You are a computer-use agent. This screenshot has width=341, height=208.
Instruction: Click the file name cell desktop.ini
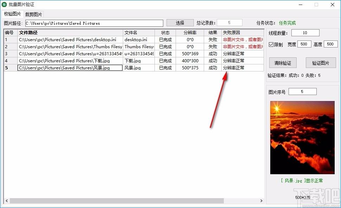click(x=139, y=40)
